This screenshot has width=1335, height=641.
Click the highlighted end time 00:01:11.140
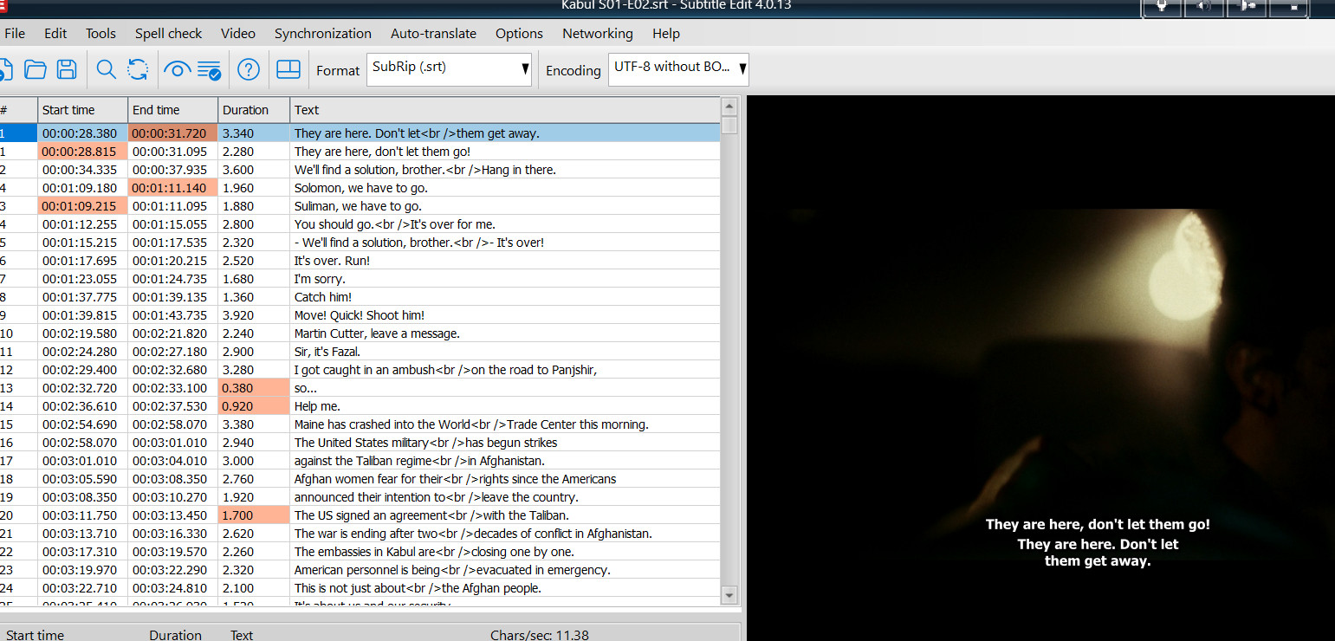173,188
